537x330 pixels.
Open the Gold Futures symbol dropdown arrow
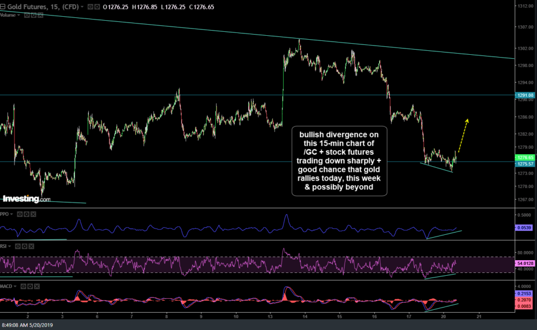82,7
